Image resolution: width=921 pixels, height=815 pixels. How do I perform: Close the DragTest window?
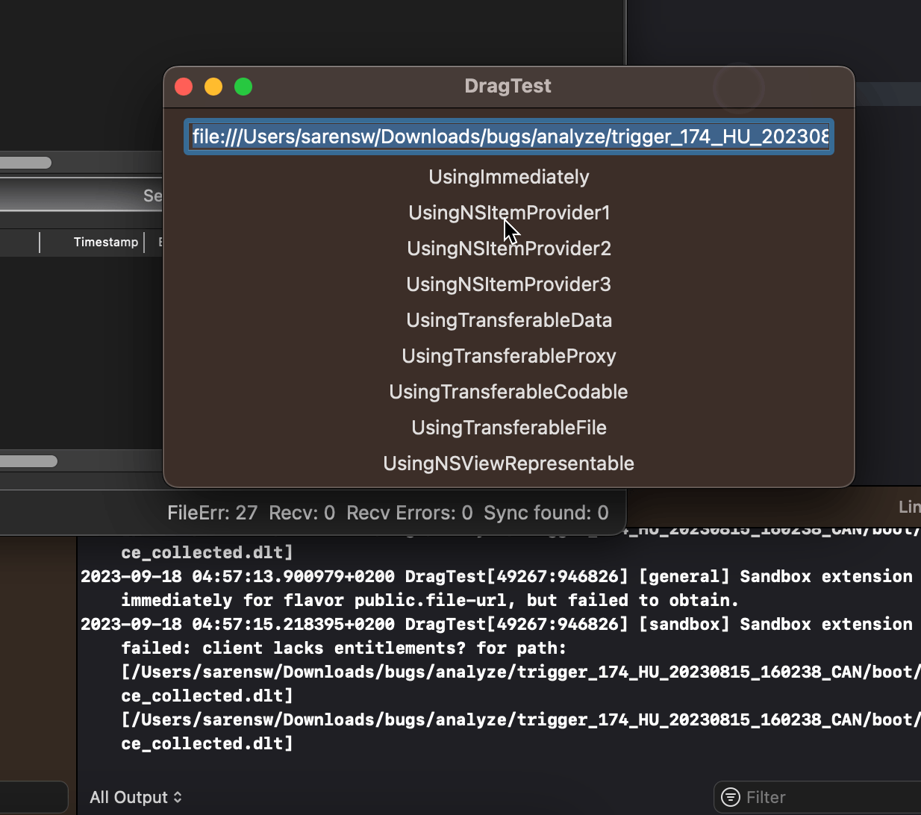tap(184, 87)
